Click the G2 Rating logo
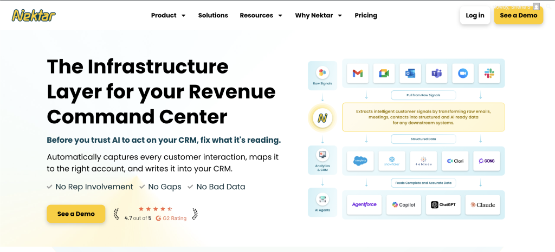This screenshot has height=252, width=555. tap(159, 218)
